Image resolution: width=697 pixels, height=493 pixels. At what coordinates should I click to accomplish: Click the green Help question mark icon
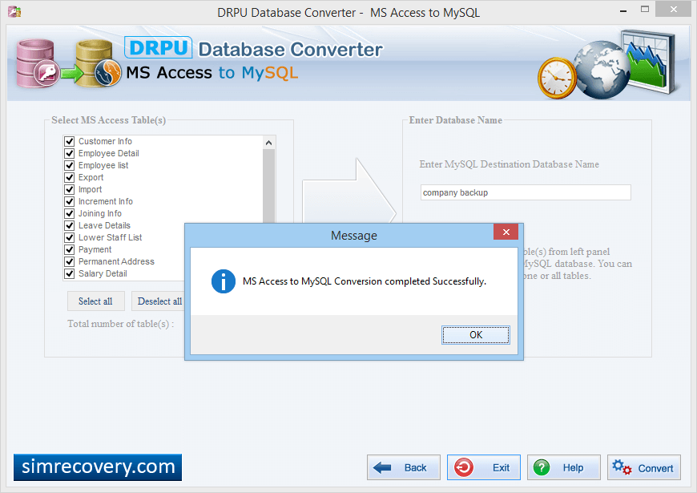[x=542, y=467]
